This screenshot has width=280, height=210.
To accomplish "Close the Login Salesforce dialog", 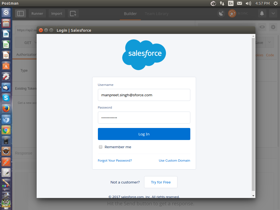I will click(x=41, y=30).
